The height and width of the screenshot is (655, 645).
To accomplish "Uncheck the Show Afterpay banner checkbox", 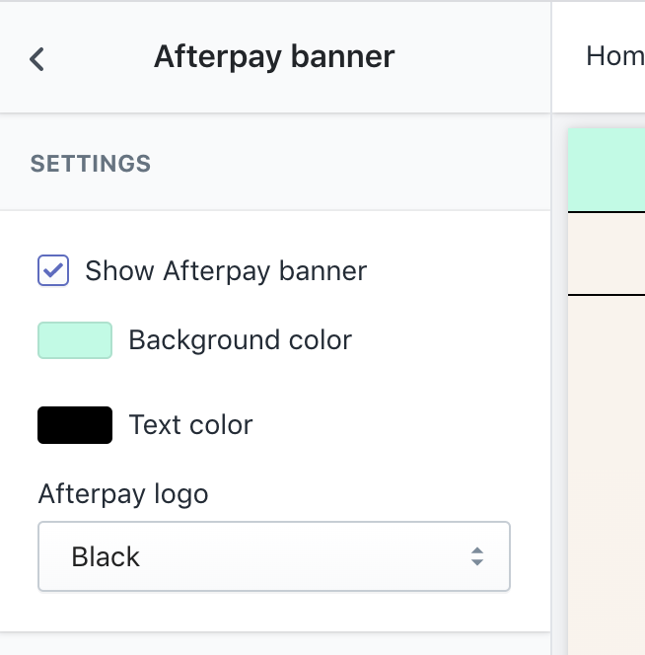I will pyautogui.click(x=53, y=270).
